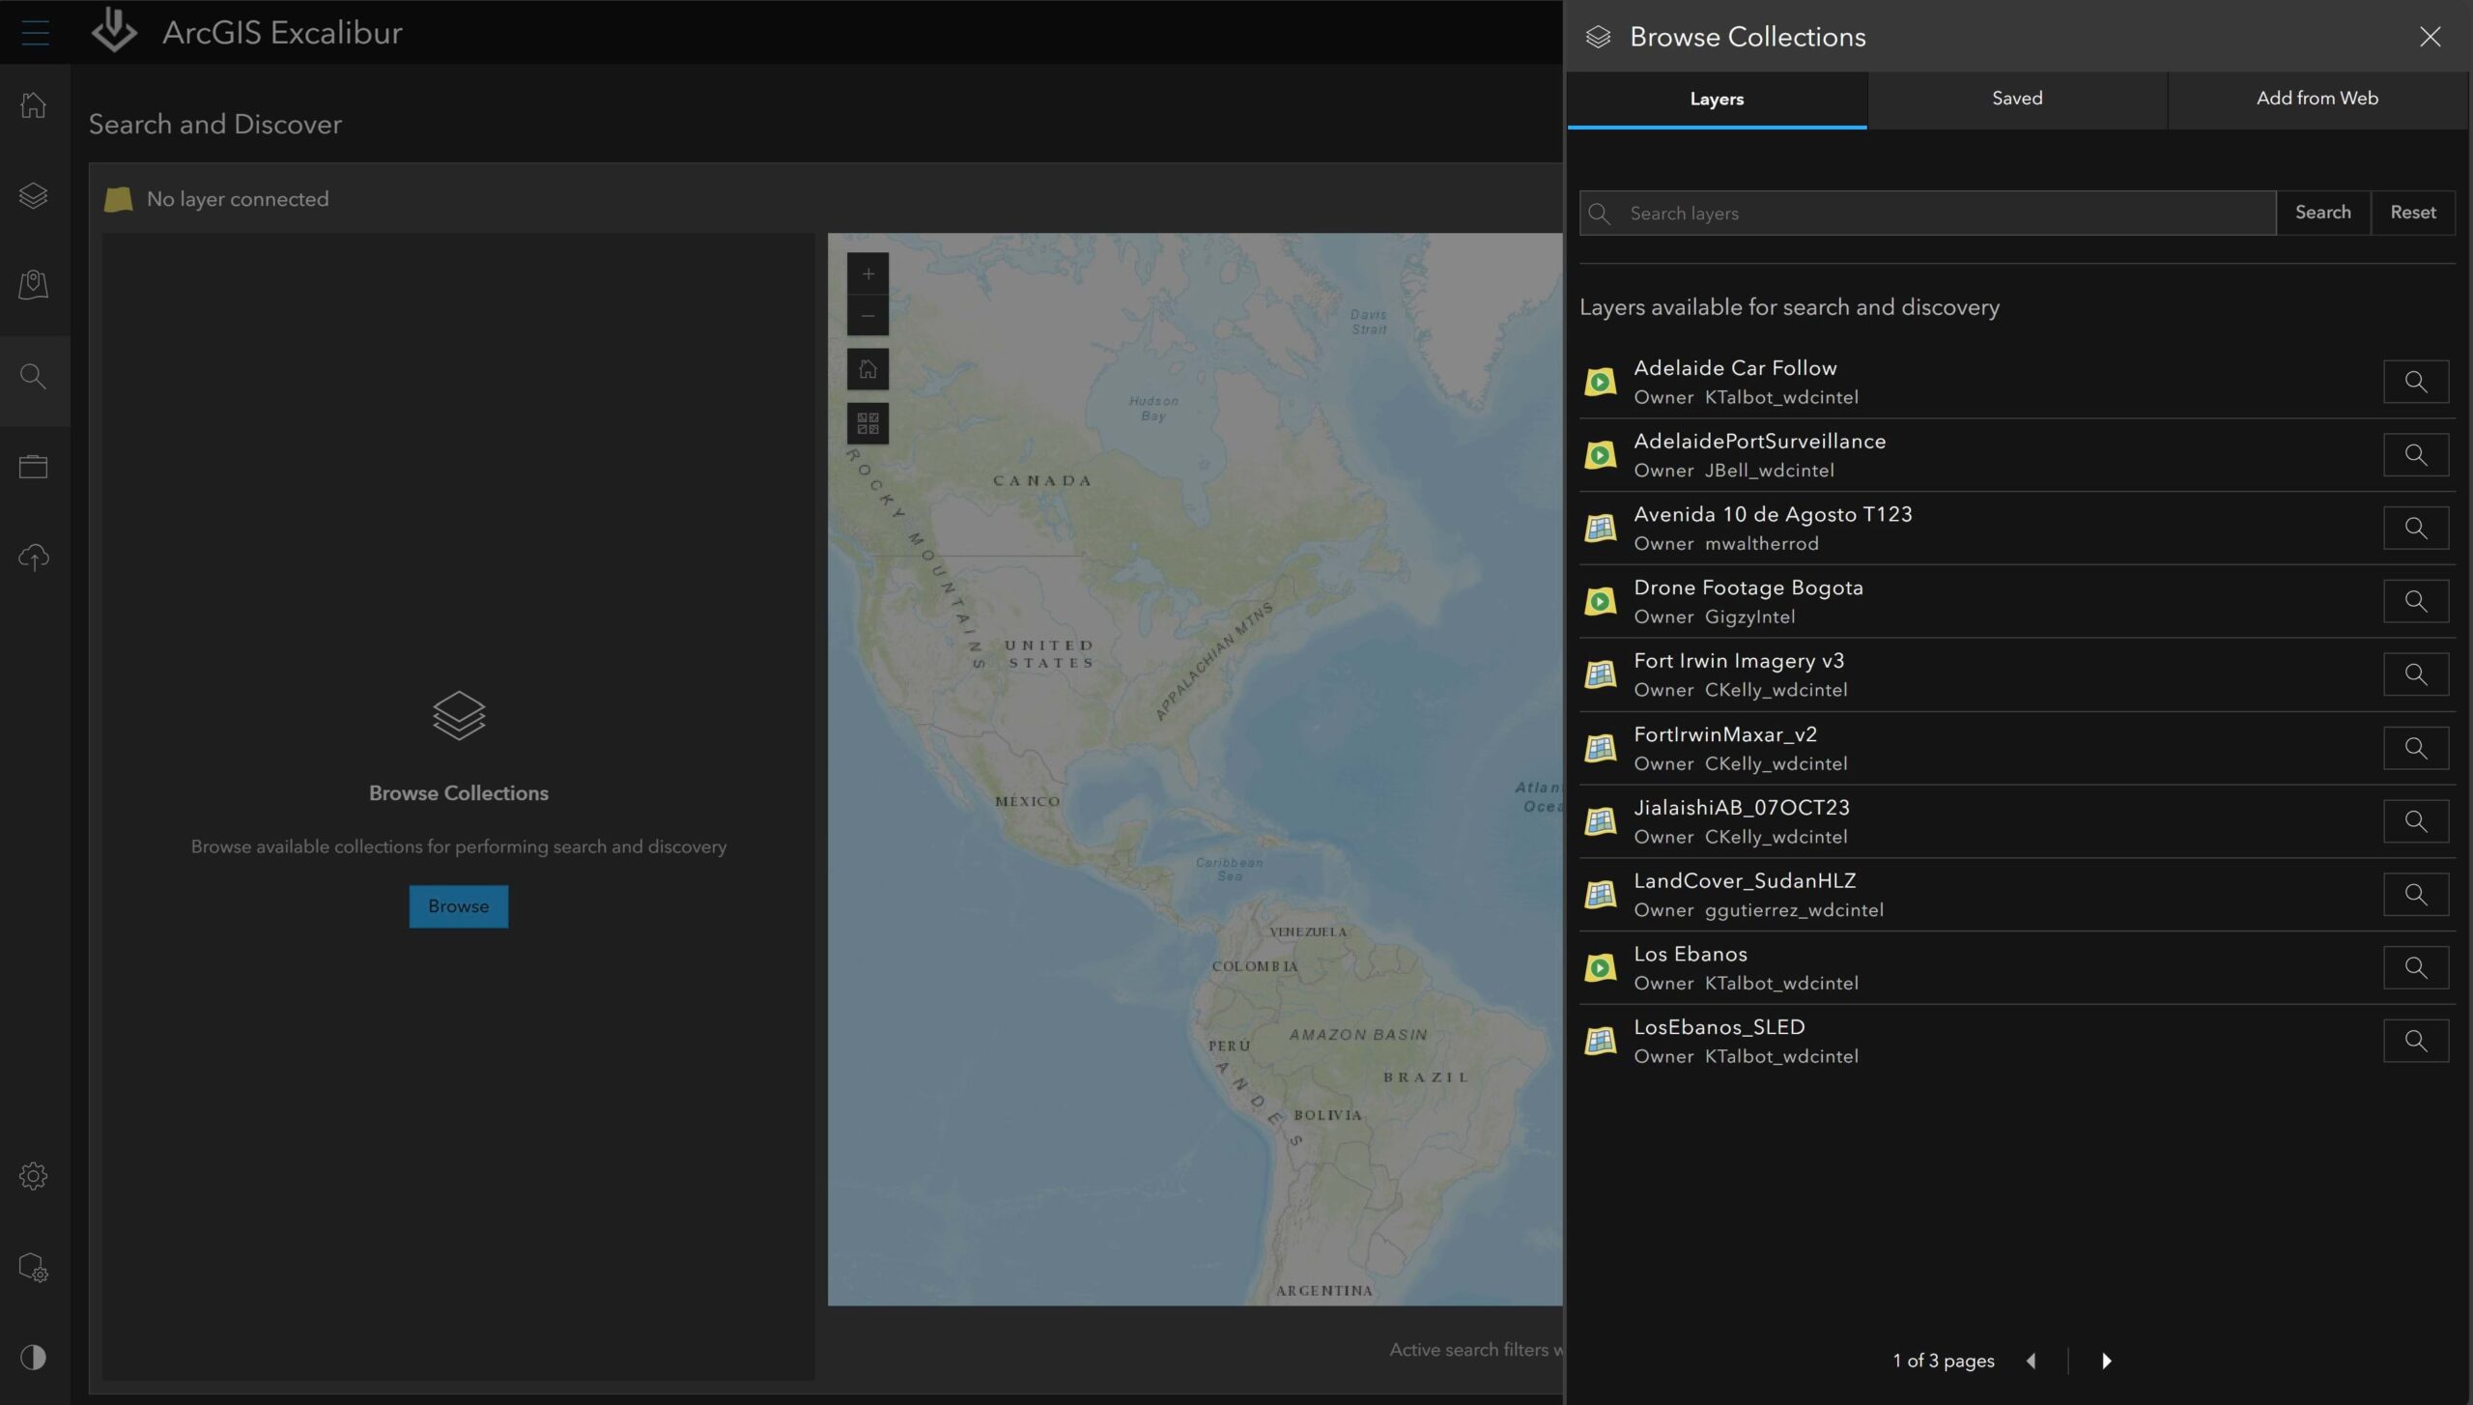Click the magnifier for Drone Footage Bogota
Viewport: 2473px width, 1405px height.
click(2415, 601)
